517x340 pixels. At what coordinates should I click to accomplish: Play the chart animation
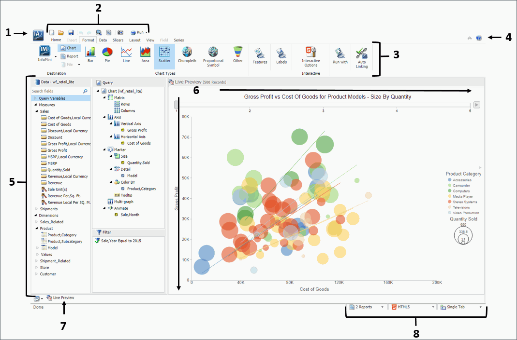(x=477, y=105)
